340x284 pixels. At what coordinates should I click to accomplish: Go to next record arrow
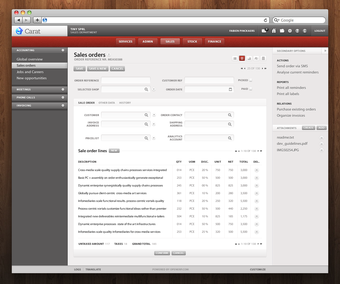[262, 69]
